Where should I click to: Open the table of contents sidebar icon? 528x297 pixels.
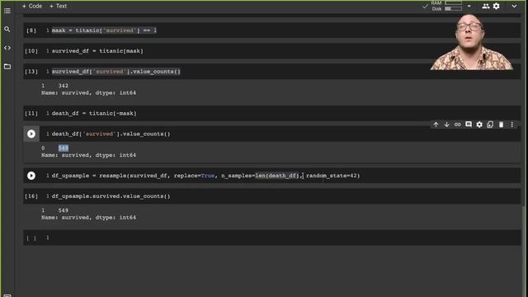(x=7, y=11)
